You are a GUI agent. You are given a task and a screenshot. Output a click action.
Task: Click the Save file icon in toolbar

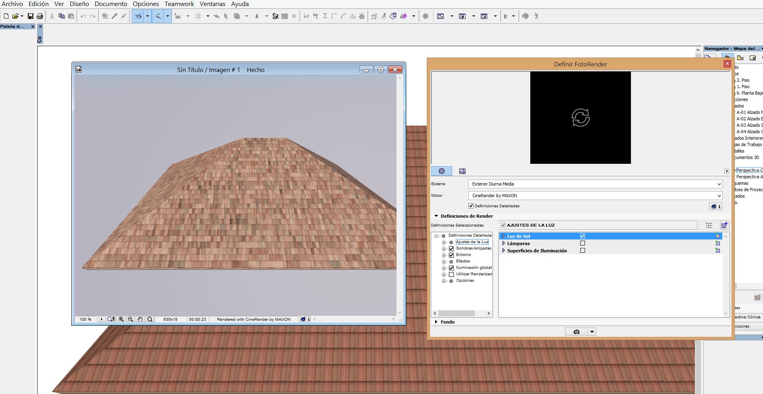tap(30, 16)
